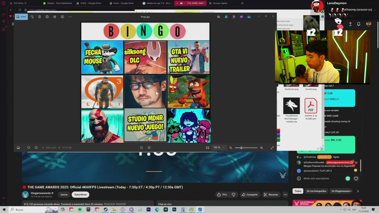Image resolution: width=379 pixels, height=213 pixels.
Task: Click Opera sidebar WhatsApp icon
Action: [4, 29]
